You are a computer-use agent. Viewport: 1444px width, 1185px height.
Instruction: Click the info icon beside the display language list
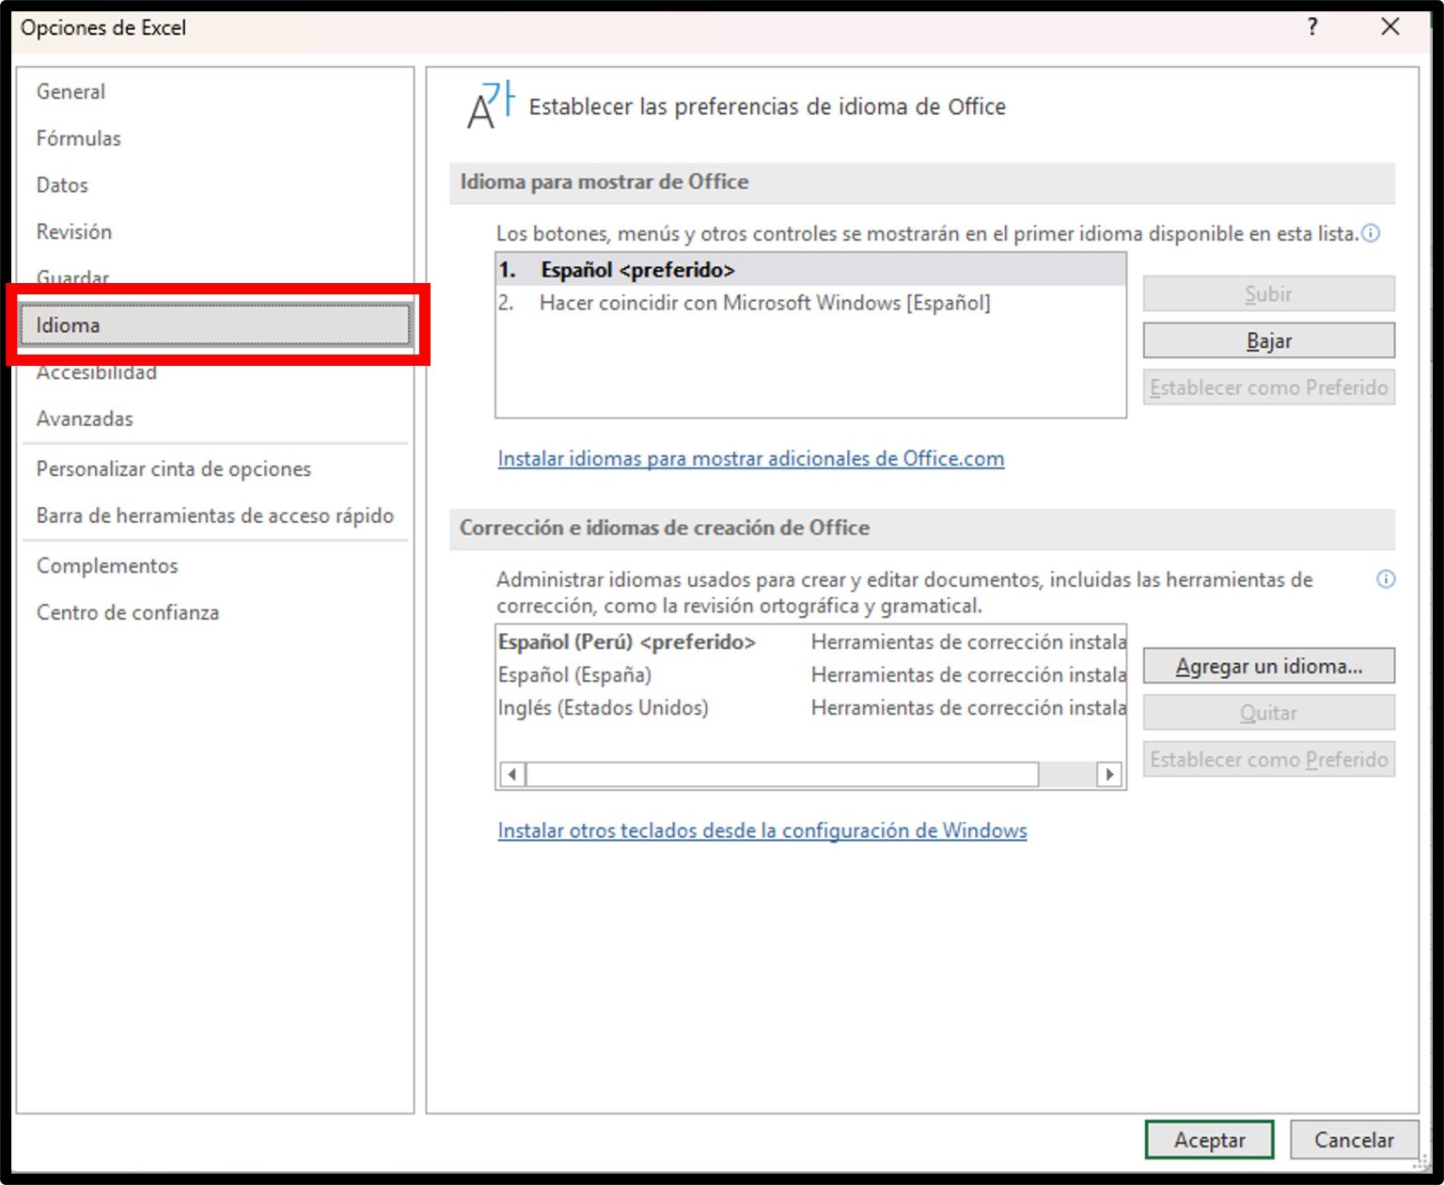tap(1372, 233)
